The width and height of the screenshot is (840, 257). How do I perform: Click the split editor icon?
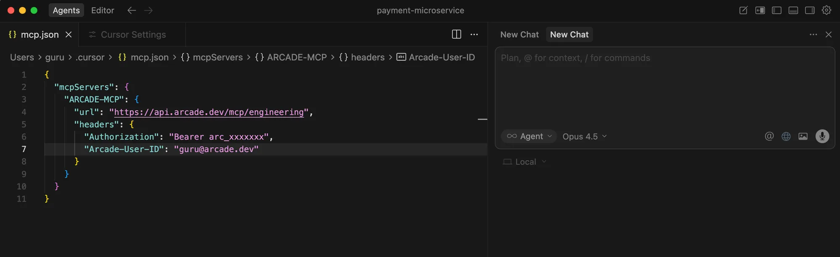pos(456,34)
